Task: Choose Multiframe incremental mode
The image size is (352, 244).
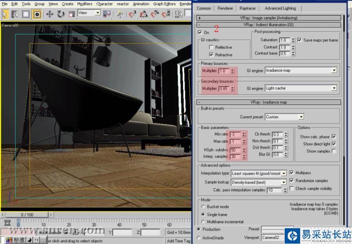Action: (203, 221)
